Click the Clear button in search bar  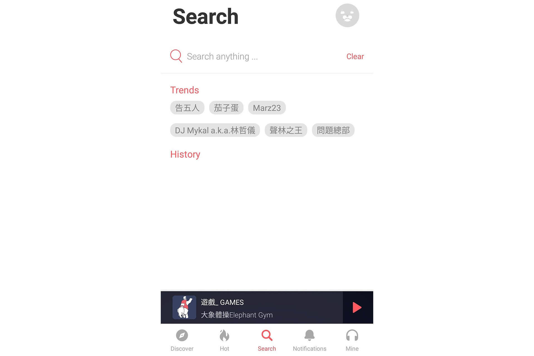tap(355, 56)
